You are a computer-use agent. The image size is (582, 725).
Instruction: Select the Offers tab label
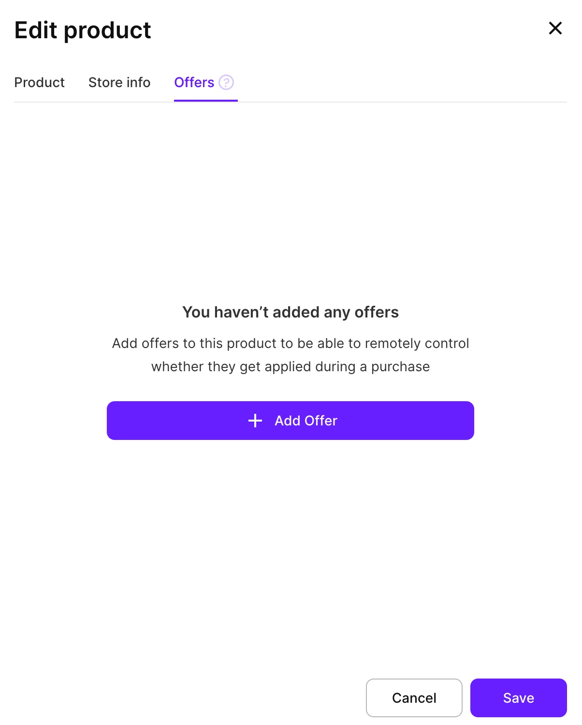(194, 82)
